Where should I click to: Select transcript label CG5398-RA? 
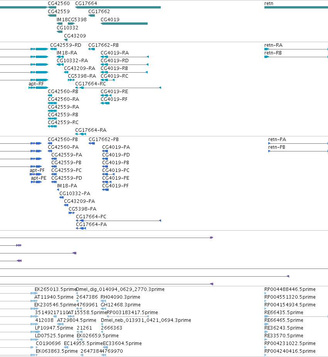[x=82, y=76]
